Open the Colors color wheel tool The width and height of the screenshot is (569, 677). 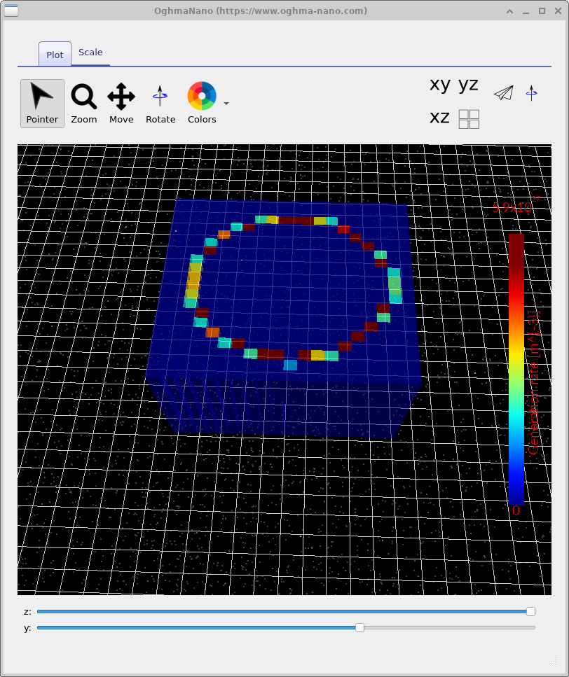point(201,97)
